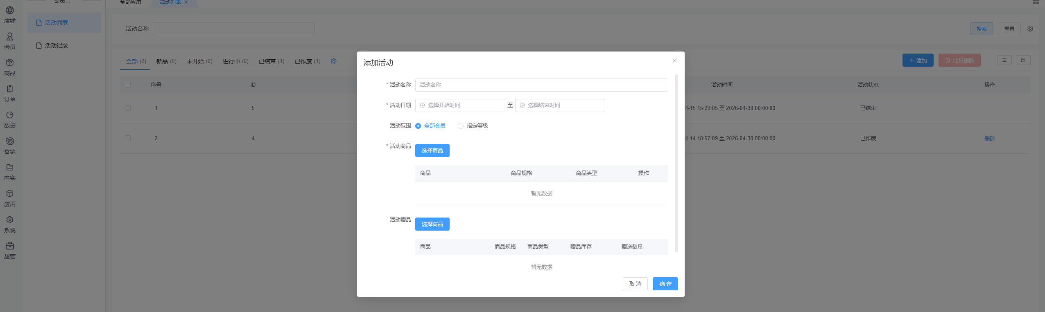Click the 活动名称 field in the dialog

(x=541, y=85)
